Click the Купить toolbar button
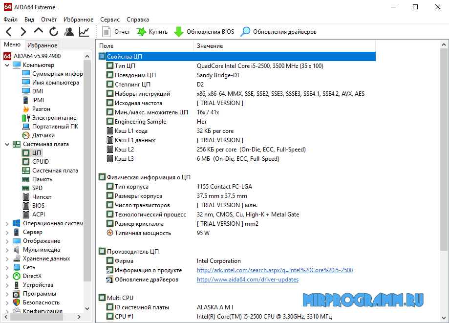 152,31
